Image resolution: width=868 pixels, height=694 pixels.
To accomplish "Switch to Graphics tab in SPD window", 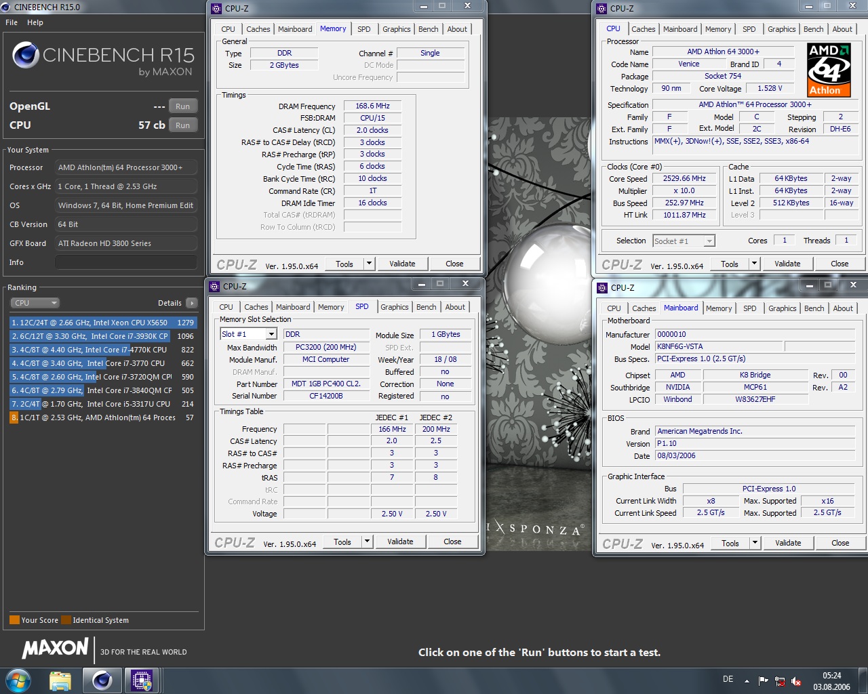I will coord(395,307).
